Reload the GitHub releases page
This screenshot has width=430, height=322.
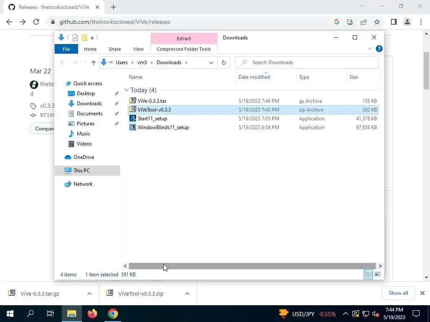coord(36,22)
